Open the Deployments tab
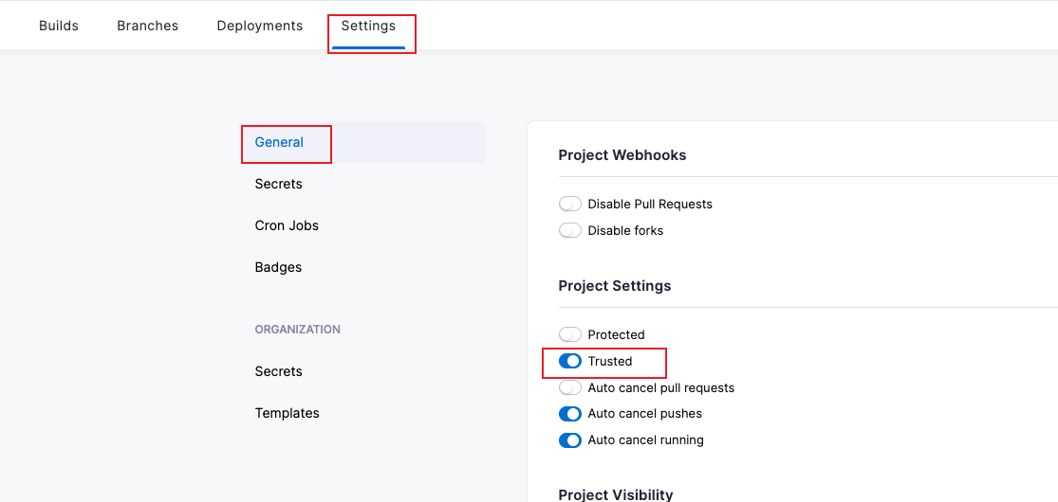This screenshot has height=502, width=1058. click(260, 26)
